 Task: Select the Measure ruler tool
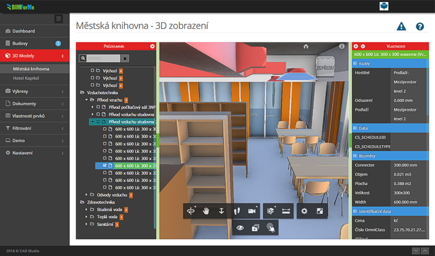286,211
